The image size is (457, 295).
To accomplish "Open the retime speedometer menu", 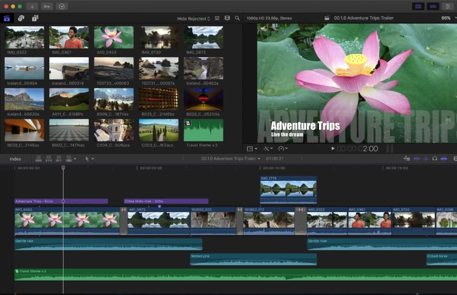I will click(x=282, y=148).
